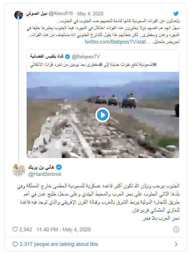Open the quoted BelqeesTV tweet text
The image size is (193, 254).
(x=93, y=65)
